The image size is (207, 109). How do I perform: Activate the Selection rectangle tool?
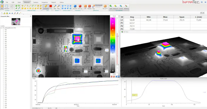[6, 7]
